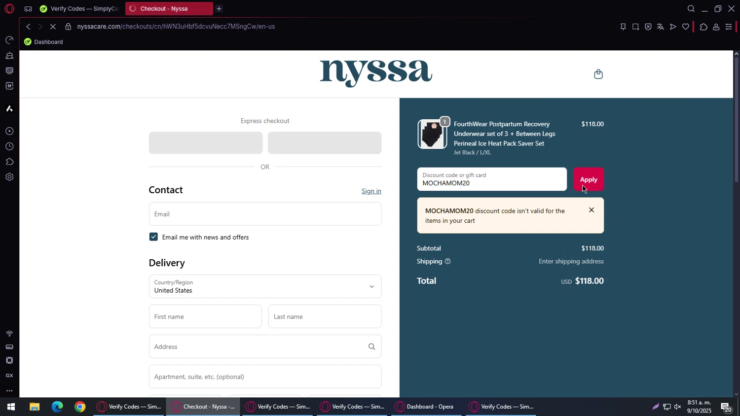Screen dimensions: 740x416
Task: Click the taskbar volume muted icon
Action: 677,407
